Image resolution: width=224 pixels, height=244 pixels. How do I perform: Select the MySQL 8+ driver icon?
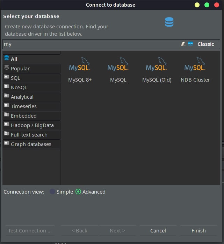[80, 64]
